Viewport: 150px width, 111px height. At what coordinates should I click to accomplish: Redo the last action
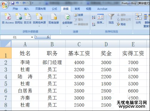pyautogui.click(x=24, y=3)
